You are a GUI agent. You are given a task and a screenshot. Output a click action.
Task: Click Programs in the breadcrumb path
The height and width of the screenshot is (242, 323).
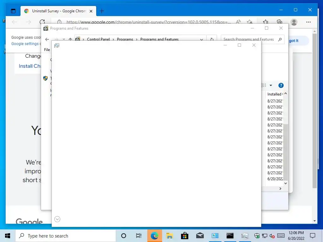(x=125, y=39)
